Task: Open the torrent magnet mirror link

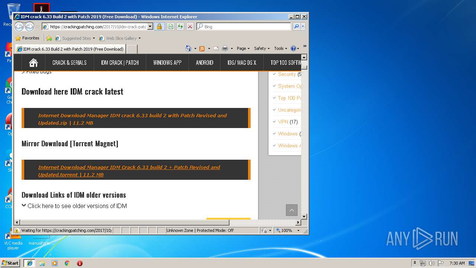Action: (x=129, y=171)
